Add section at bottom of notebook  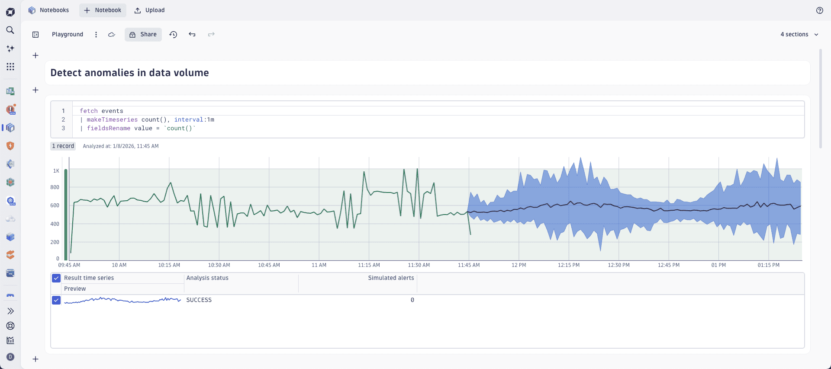(35, 359)
